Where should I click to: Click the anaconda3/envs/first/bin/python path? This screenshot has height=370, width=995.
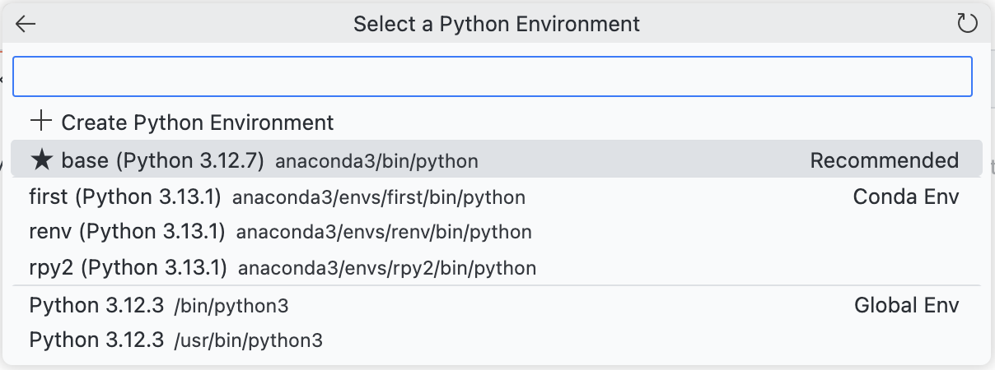point(379,198)
